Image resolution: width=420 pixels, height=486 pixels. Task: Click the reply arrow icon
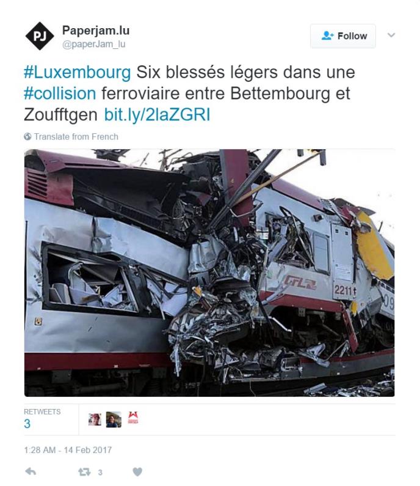coord(31,472)
